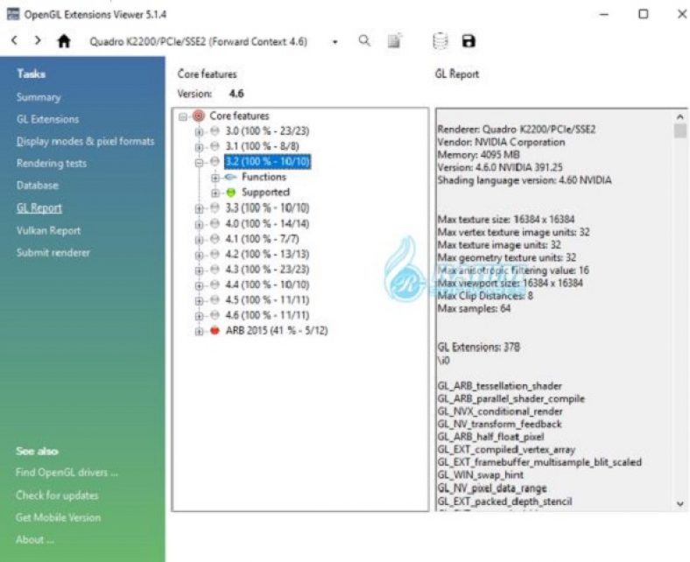Viewport: 690px width, 562px height.
Task: Click the magnifier search icon
Action: click(x=364, y=41)
